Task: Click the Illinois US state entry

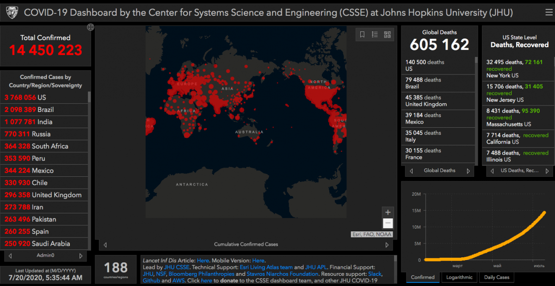Action: tap(518, 156)
